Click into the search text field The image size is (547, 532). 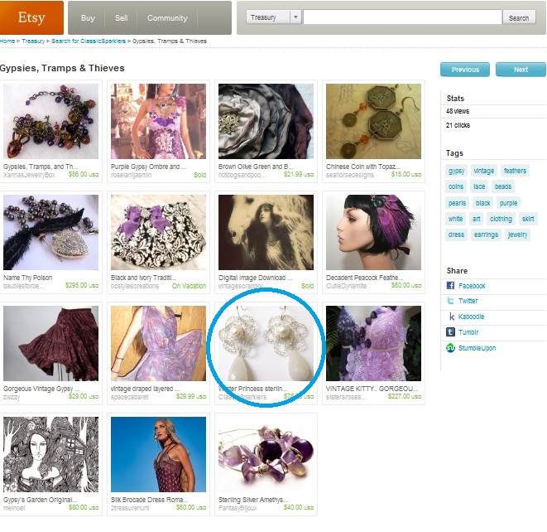pyautogui.click(x=402, y=17)
